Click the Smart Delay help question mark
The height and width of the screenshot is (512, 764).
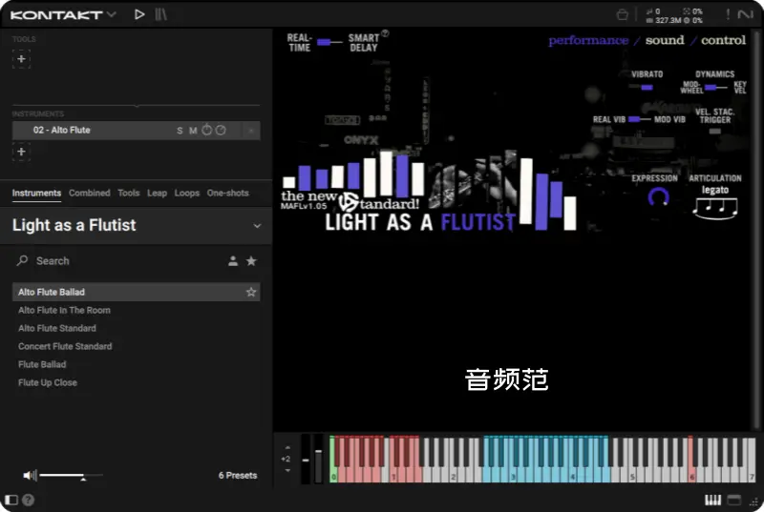(385, 33)
